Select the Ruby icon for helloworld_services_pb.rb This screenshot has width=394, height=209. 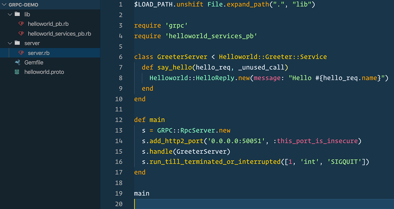[21, 33]
